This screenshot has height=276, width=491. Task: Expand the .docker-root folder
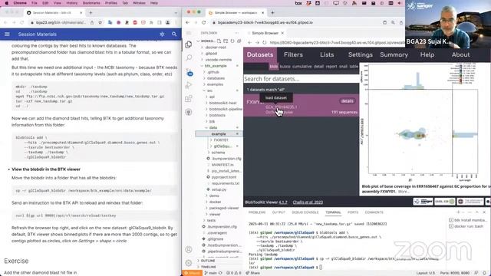pos(215,48)
